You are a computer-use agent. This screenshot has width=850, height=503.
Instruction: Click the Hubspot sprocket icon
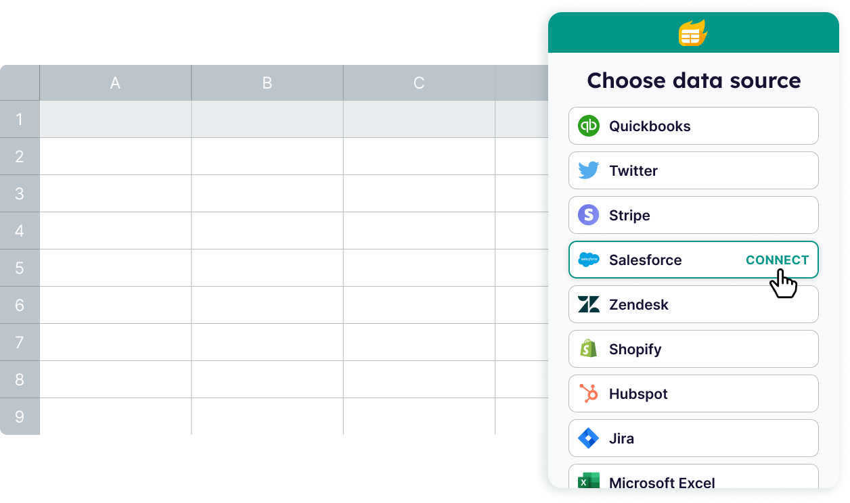coord(589,393)
